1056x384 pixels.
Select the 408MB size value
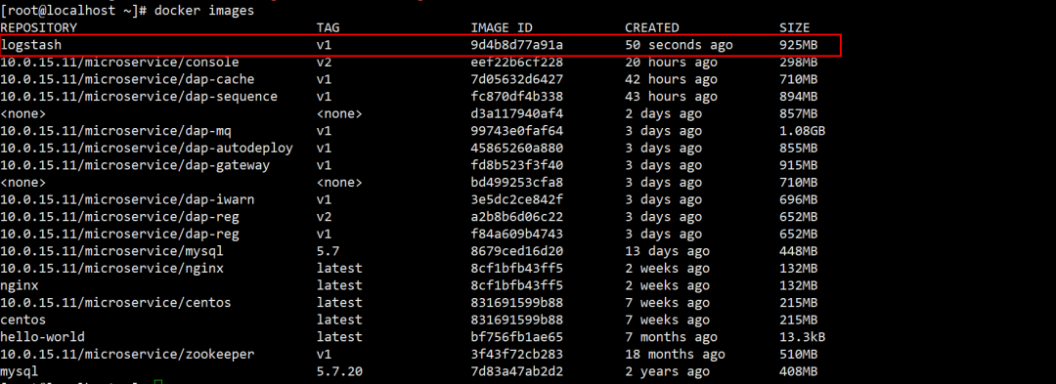click(799, 371)
